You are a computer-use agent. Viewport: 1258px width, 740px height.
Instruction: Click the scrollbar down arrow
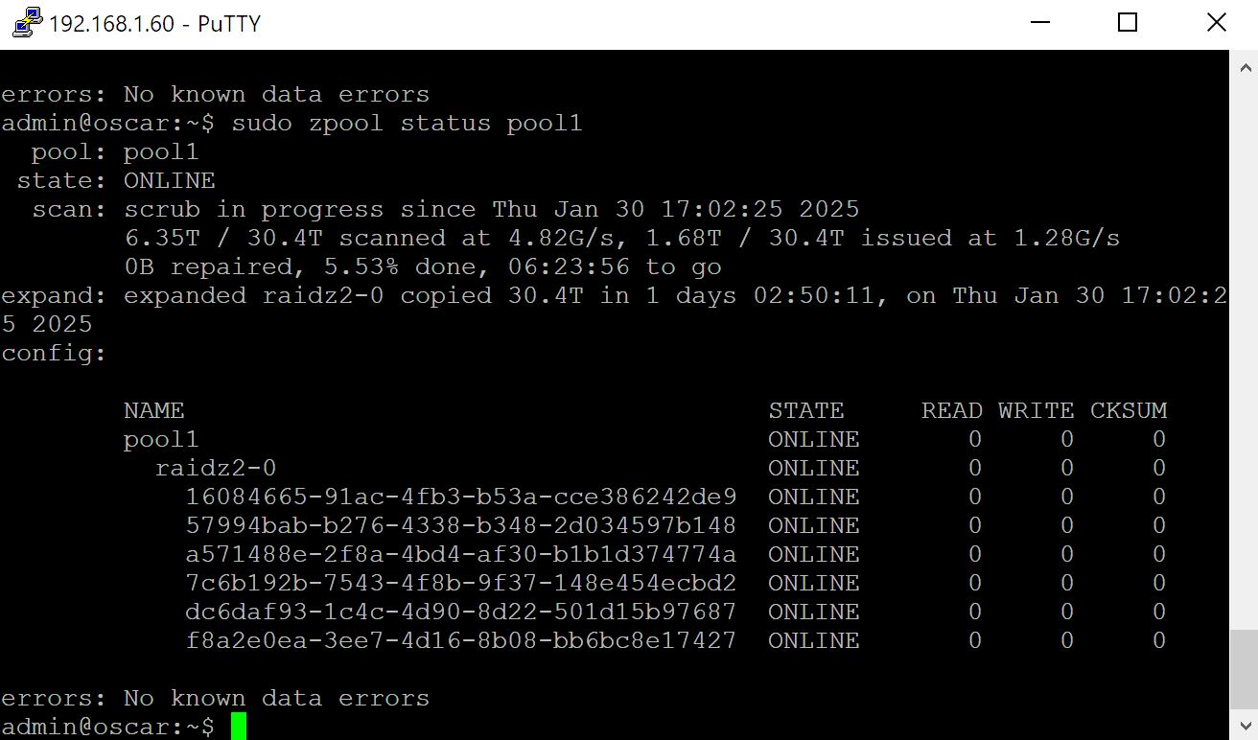(1244, 724)
